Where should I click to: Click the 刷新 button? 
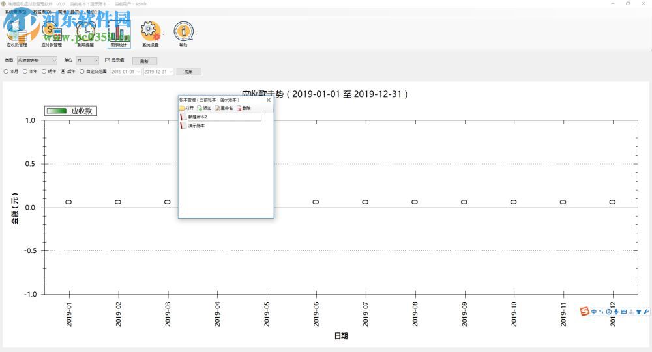coord(144,61)
